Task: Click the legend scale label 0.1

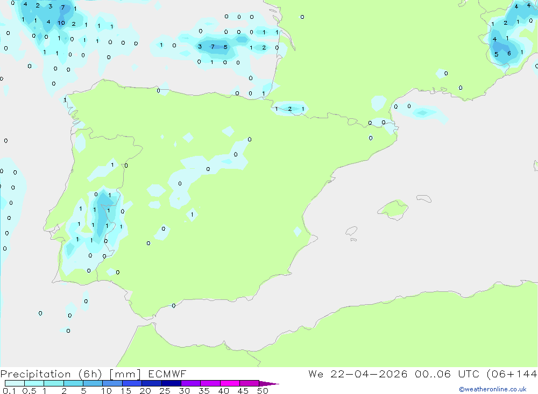Action: click(9, 391)
